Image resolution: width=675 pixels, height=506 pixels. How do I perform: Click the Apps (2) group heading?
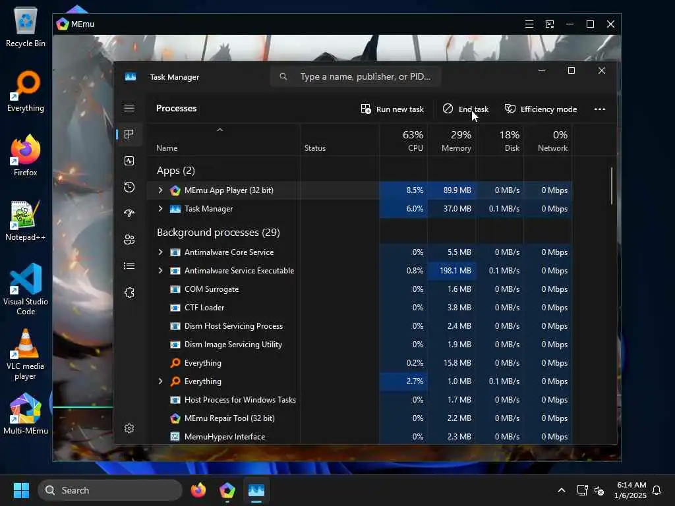175,171
